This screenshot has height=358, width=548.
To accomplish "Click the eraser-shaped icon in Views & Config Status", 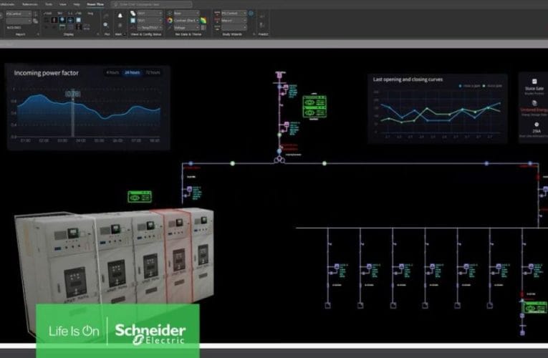I will point(133,14).
